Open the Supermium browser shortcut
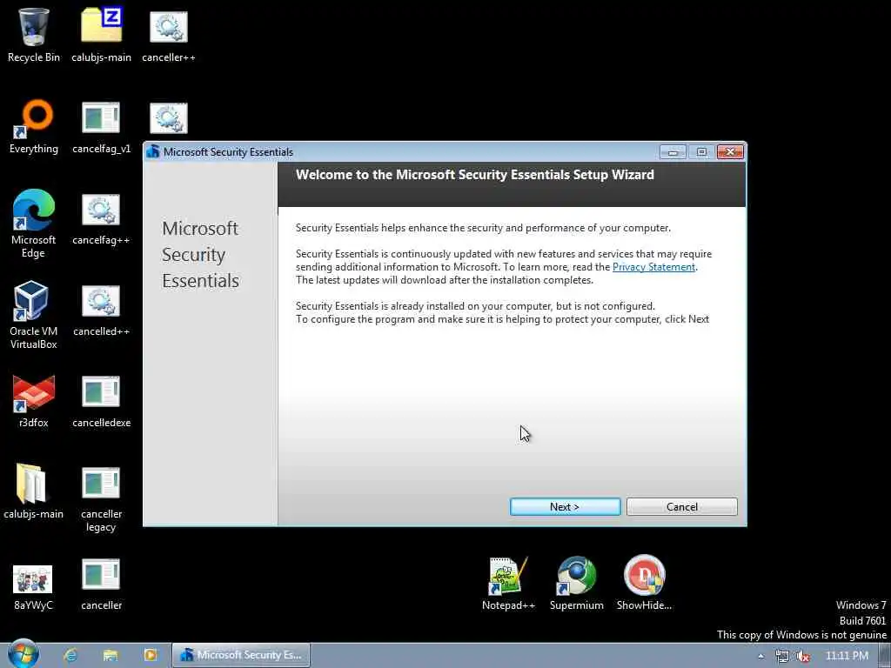Viewport: 891px width, 668px height. (576, 583)
